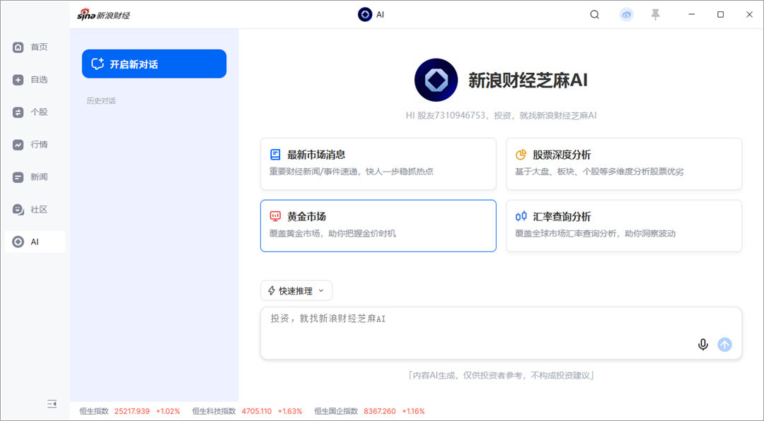Open the 社区 community section
This screenshot has height=421, width=764.
[34, 210]
